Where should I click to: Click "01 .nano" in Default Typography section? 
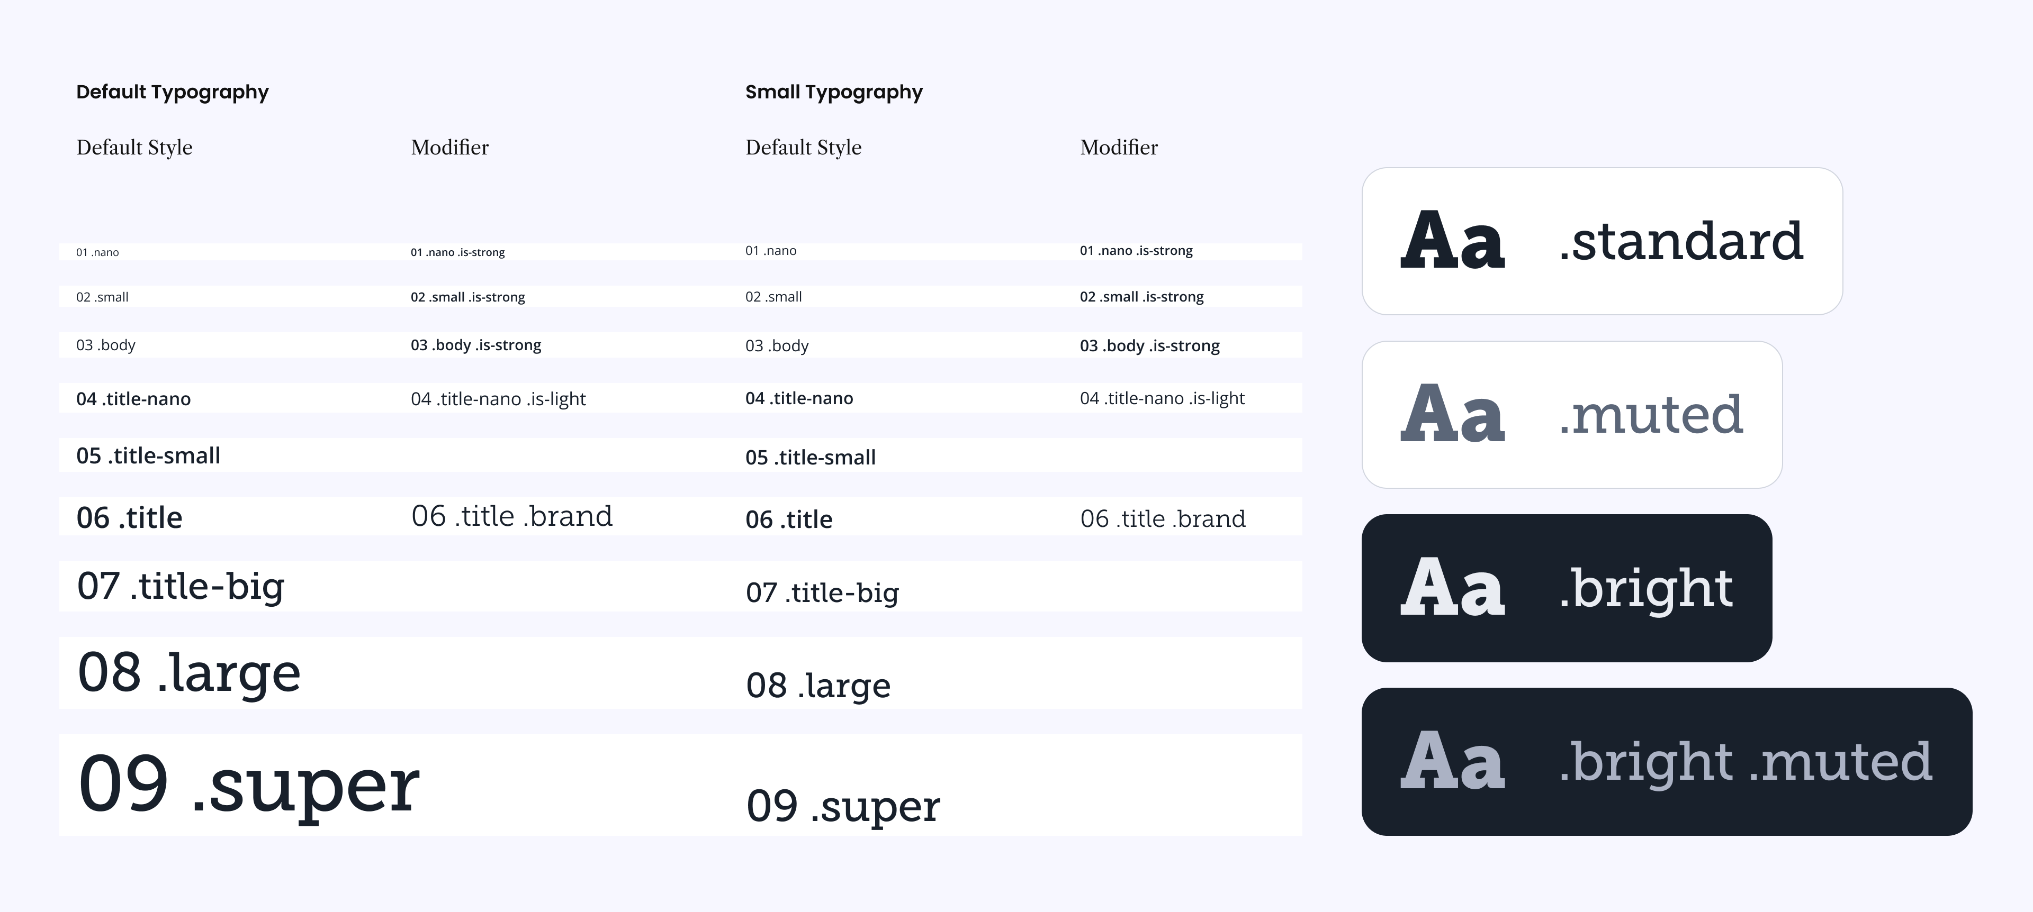coord(98,252)
